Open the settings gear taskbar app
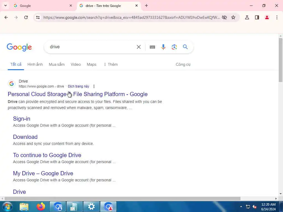This screenshot has width=283, height=212. (x=91, y=206)
